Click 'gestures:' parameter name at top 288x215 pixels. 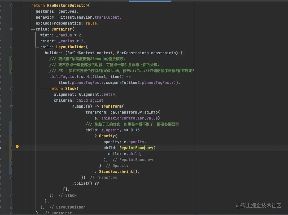(46, 11)
